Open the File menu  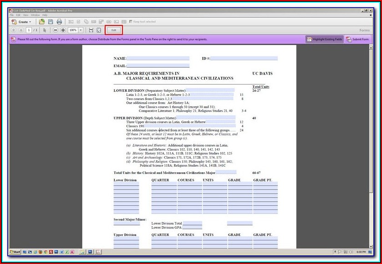click(x=12, y=15)
